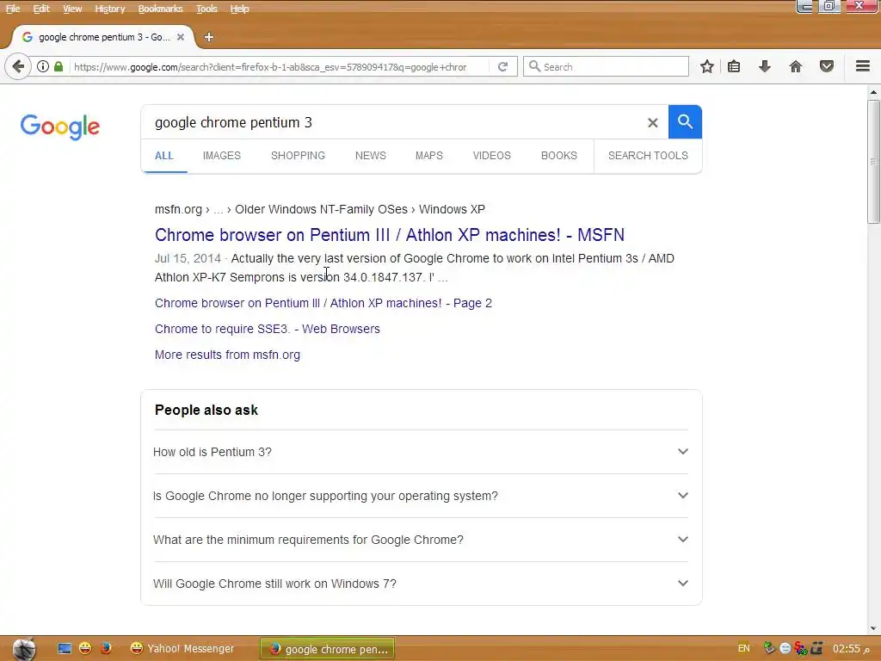This screenshot has width=881, height=661.
Task: Click the green padlock security icon
Action: coord(59,66)
